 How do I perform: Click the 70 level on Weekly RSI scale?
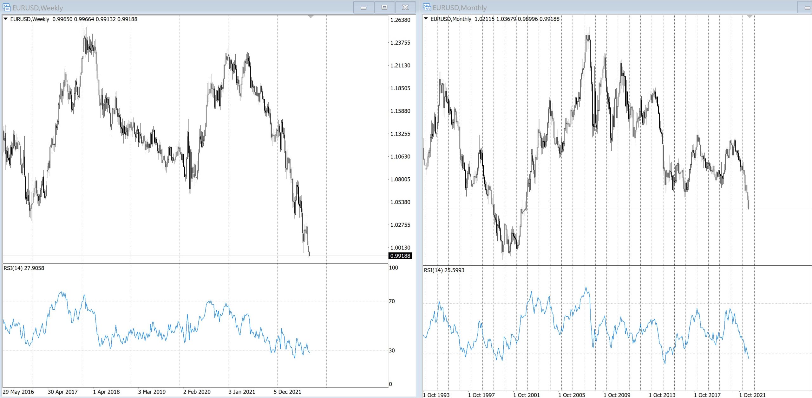pyautogui.click(x=392, y=301)
